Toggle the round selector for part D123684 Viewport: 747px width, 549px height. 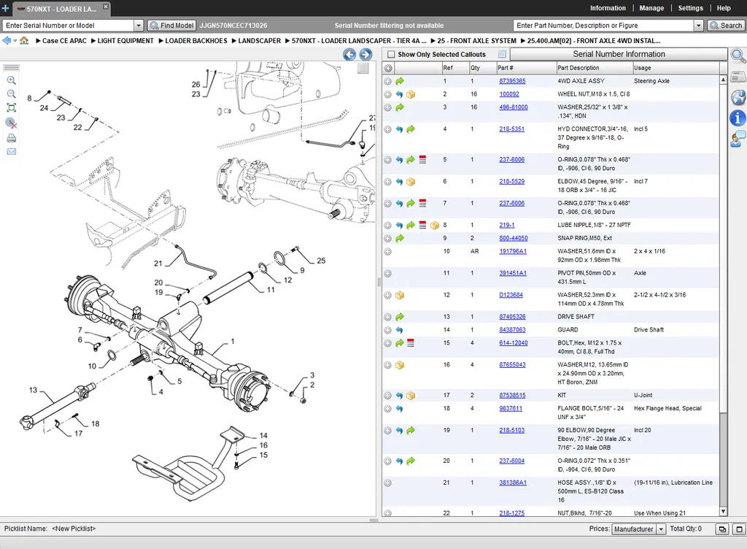(x=388, y=296)
